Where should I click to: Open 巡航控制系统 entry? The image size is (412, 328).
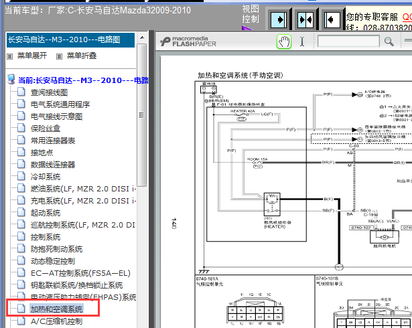coord(83,225)
